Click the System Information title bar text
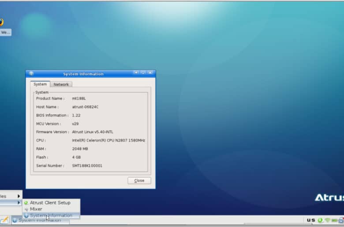Screen dimensions: 344x227 point(83,74)
